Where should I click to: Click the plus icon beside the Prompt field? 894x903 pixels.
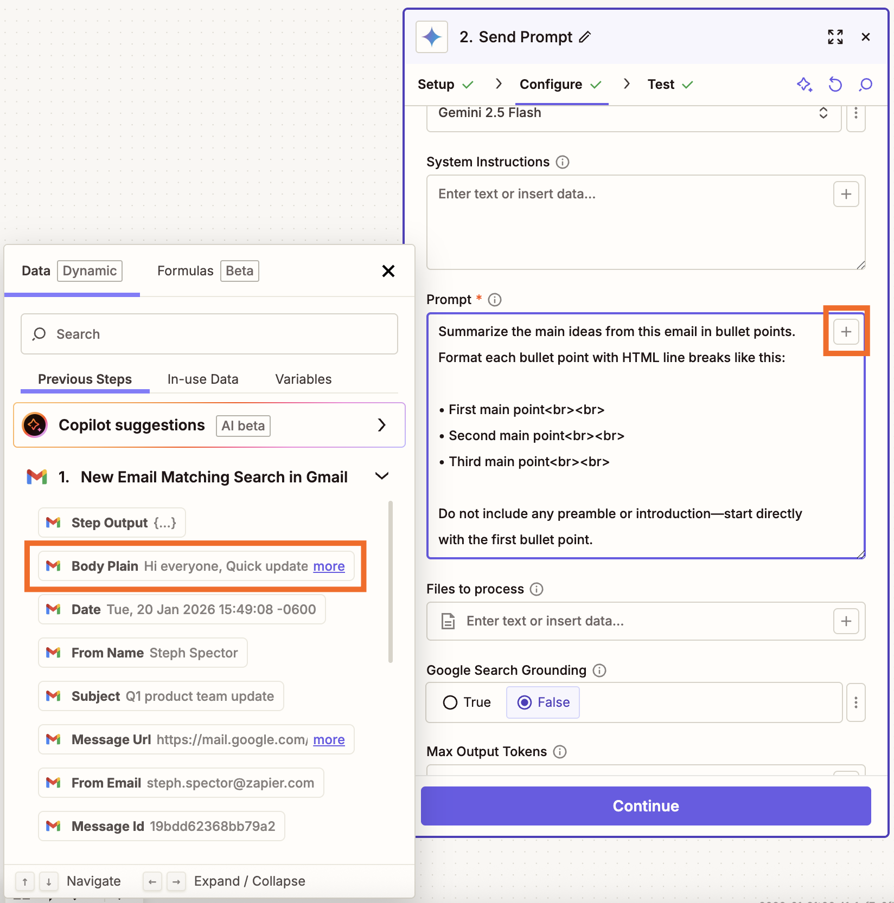tap(846, 331)
